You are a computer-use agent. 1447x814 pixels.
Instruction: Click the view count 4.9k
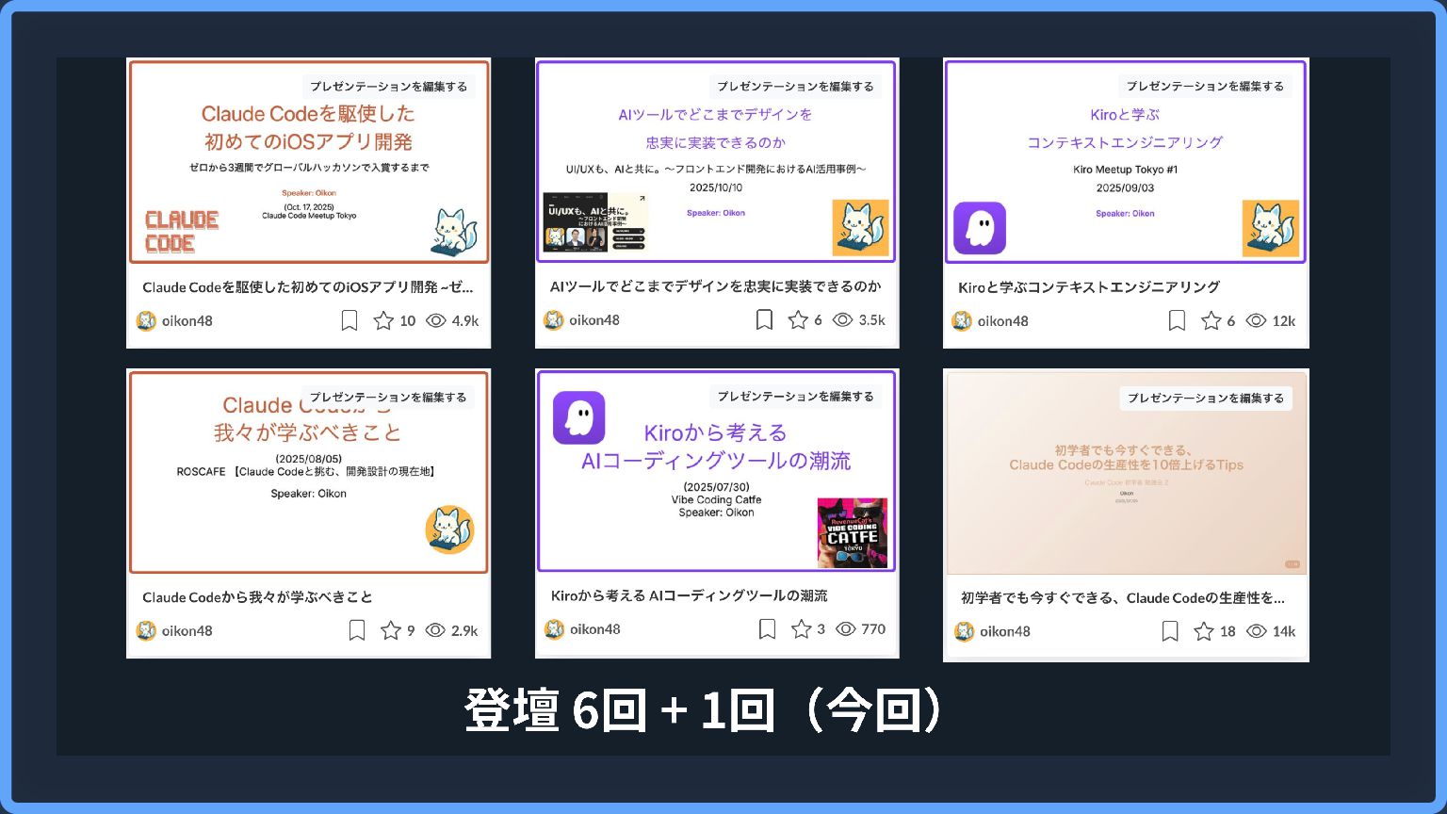(465, 321)
